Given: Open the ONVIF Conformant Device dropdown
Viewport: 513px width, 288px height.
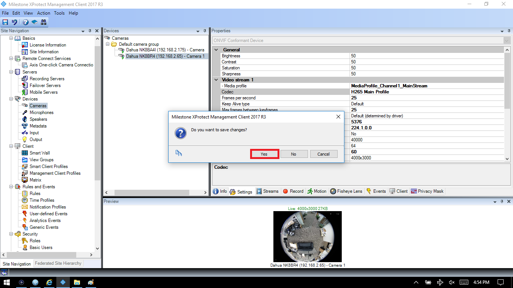Looking at the screenshot, I should [x=507, y=40].
